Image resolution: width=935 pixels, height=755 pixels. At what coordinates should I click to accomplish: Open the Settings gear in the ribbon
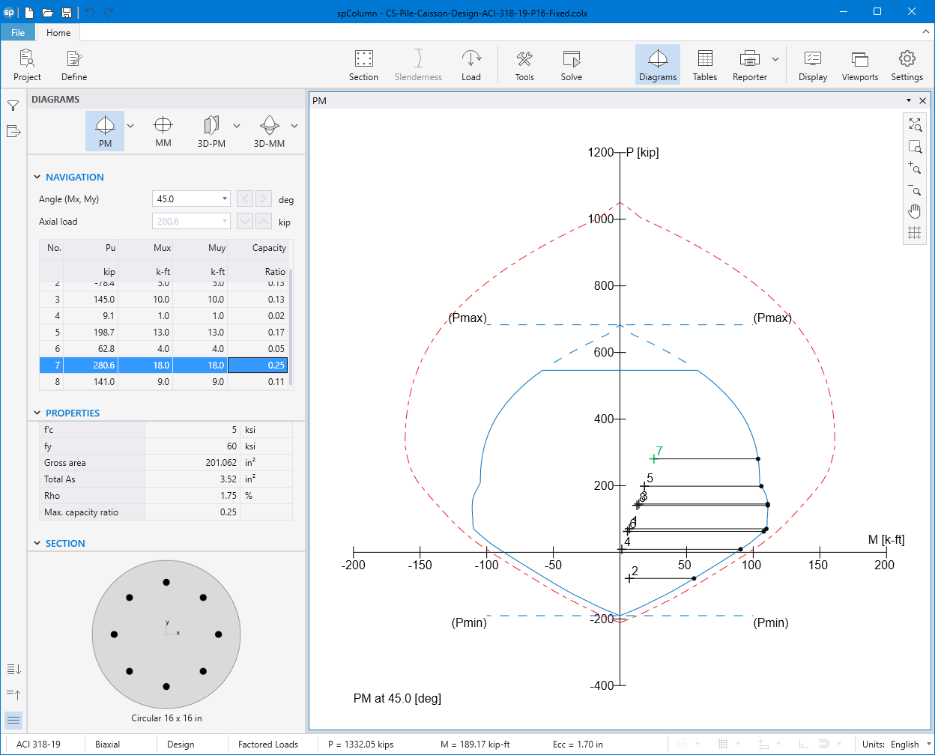(907, 65)
